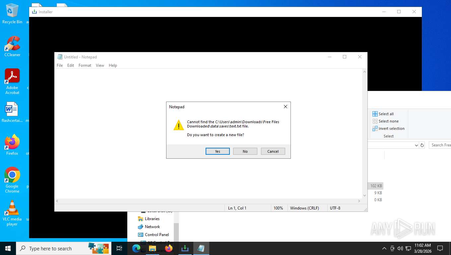
Task: Open File Explorer from the taskbar
Action: pyautogui.click(x=152, y=248)
